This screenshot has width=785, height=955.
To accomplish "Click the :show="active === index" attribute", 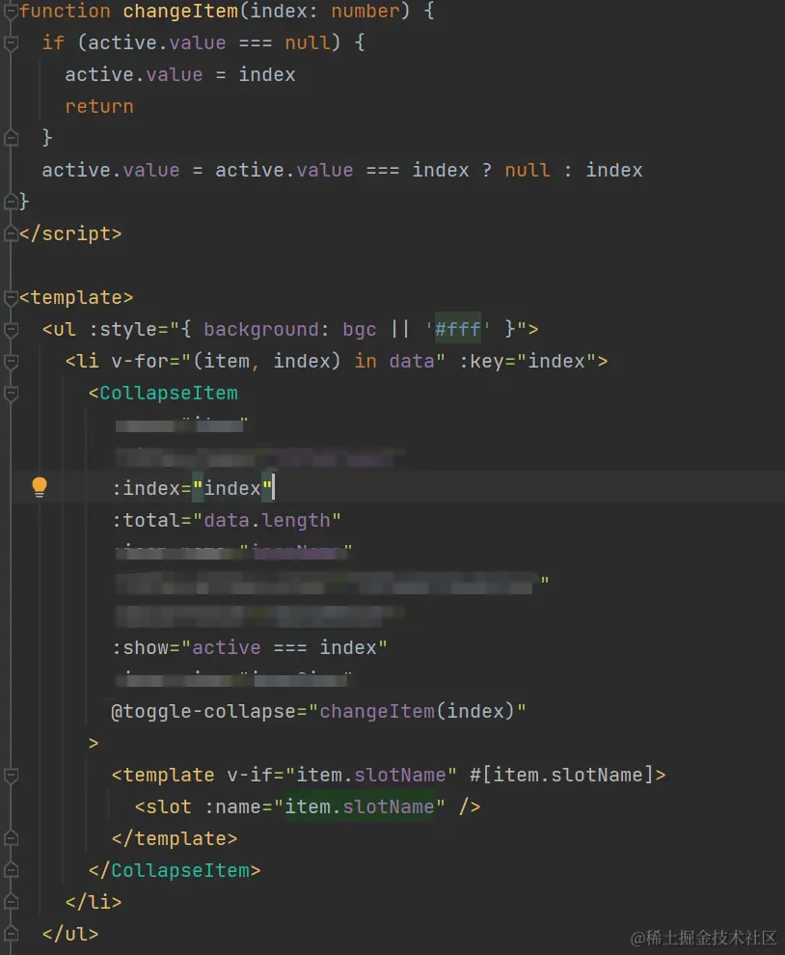I will pyautogui.click(x=250, y=647).
